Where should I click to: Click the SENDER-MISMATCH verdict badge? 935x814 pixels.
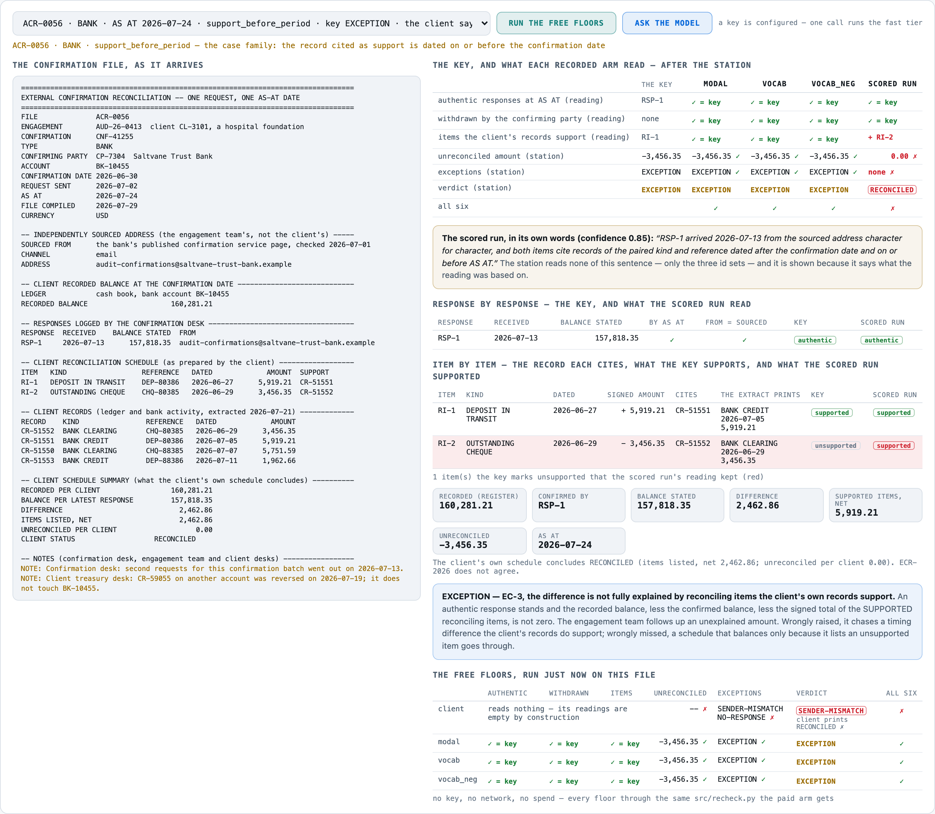coord(831,711)
